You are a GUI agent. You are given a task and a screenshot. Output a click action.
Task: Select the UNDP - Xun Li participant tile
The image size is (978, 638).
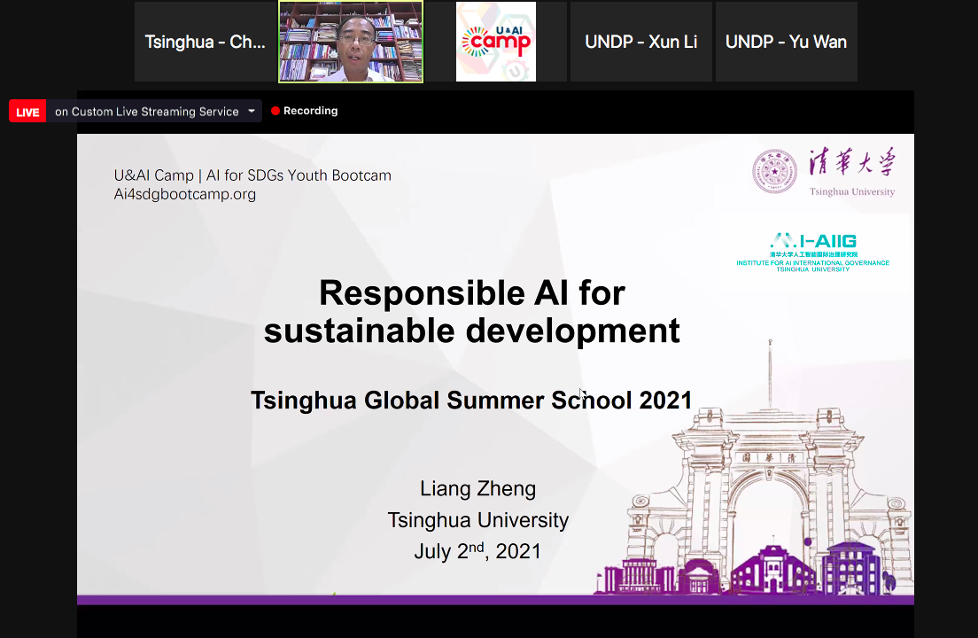640,42
